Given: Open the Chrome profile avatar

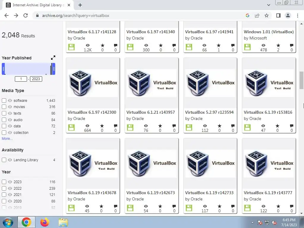Looking at the screenshot, I should click(288, 15).
